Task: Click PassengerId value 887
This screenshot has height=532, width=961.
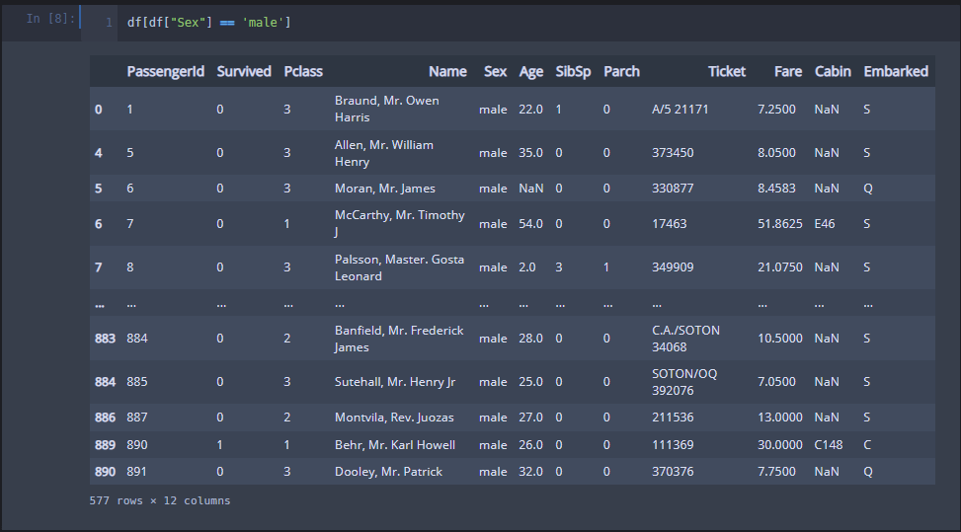Action: (x=137, y=418)
